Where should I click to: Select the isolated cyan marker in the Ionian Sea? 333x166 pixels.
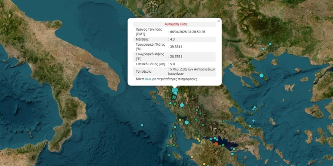[x=142, y=125]
